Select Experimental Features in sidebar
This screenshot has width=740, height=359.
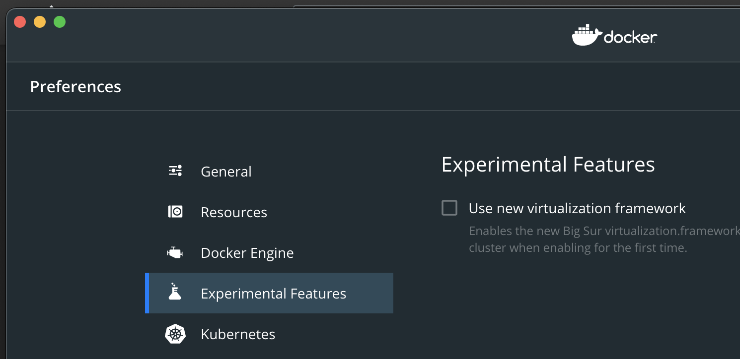click(269, 293)
